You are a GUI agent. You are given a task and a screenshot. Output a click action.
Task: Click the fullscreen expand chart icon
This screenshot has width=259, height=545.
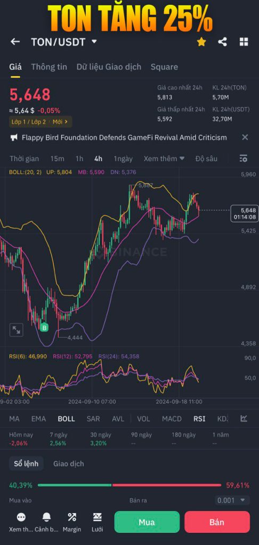[17, 330]
